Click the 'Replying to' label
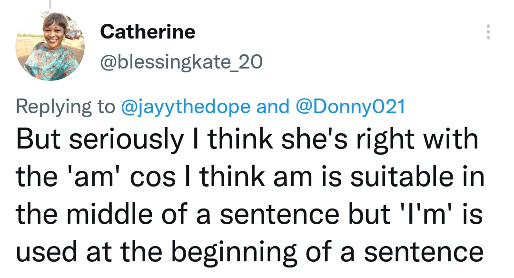Screen dimensions: 514x278 (x=66, y=107)
